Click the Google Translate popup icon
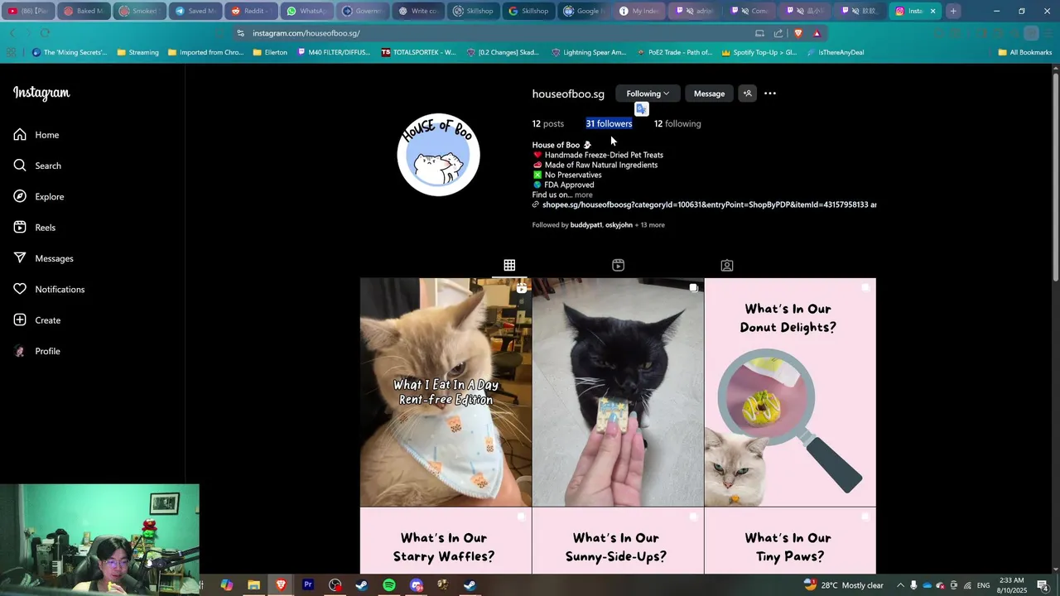Image resolution: width=1060 pixels, height=596 pixels. click(x=641, y=109)
